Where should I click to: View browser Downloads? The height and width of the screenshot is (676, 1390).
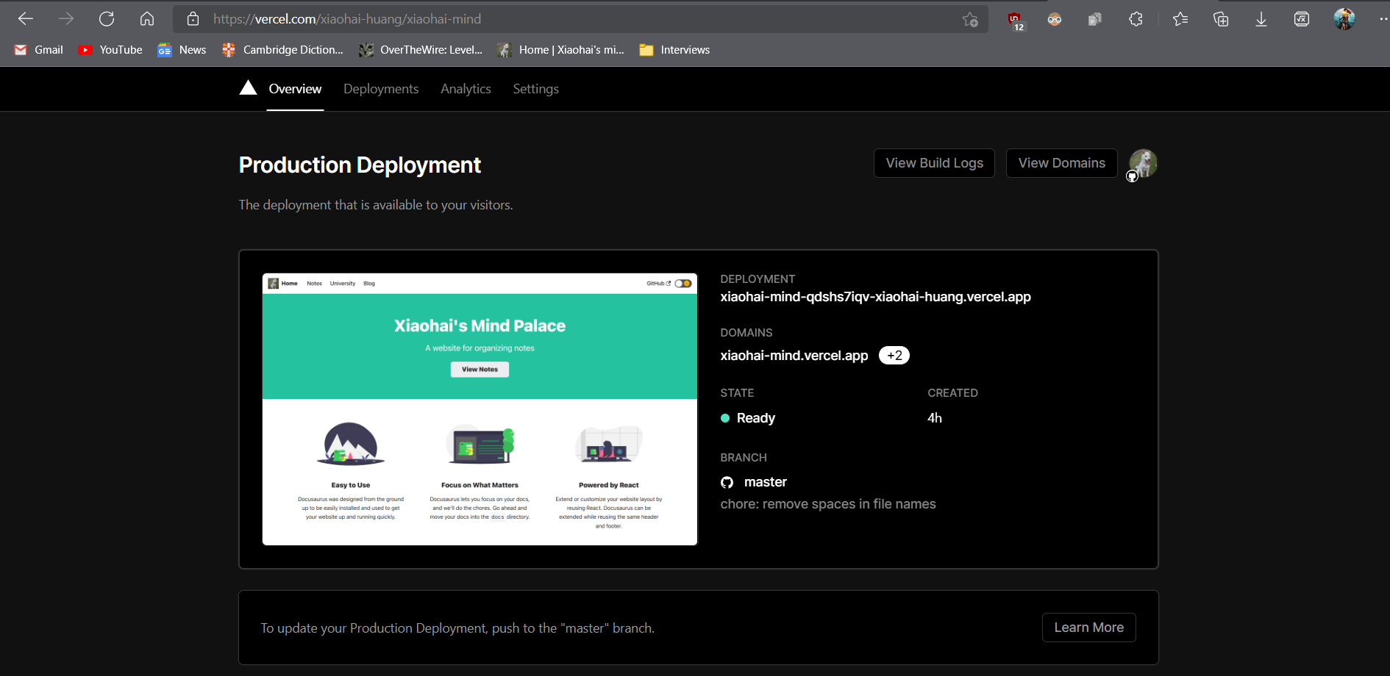click(x=1261, y=19)
